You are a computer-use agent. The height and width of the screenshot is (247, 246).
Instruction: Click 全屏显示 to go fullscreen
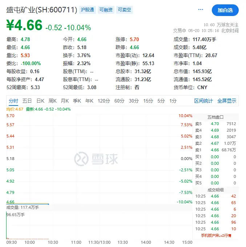pyautogui.click(x=227, y=101)
